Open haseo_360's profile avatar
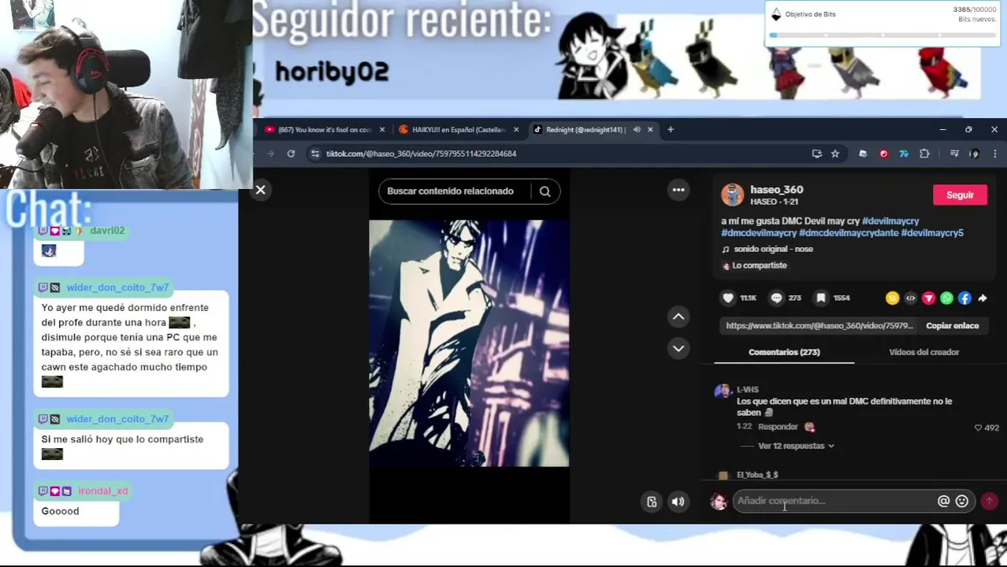This screenshot has height=567, width=1007. coord(732,195)
